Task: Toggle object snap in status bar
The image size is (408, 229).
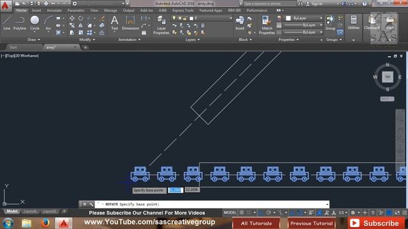Action: pyautogui.click(x=300, y=212)
